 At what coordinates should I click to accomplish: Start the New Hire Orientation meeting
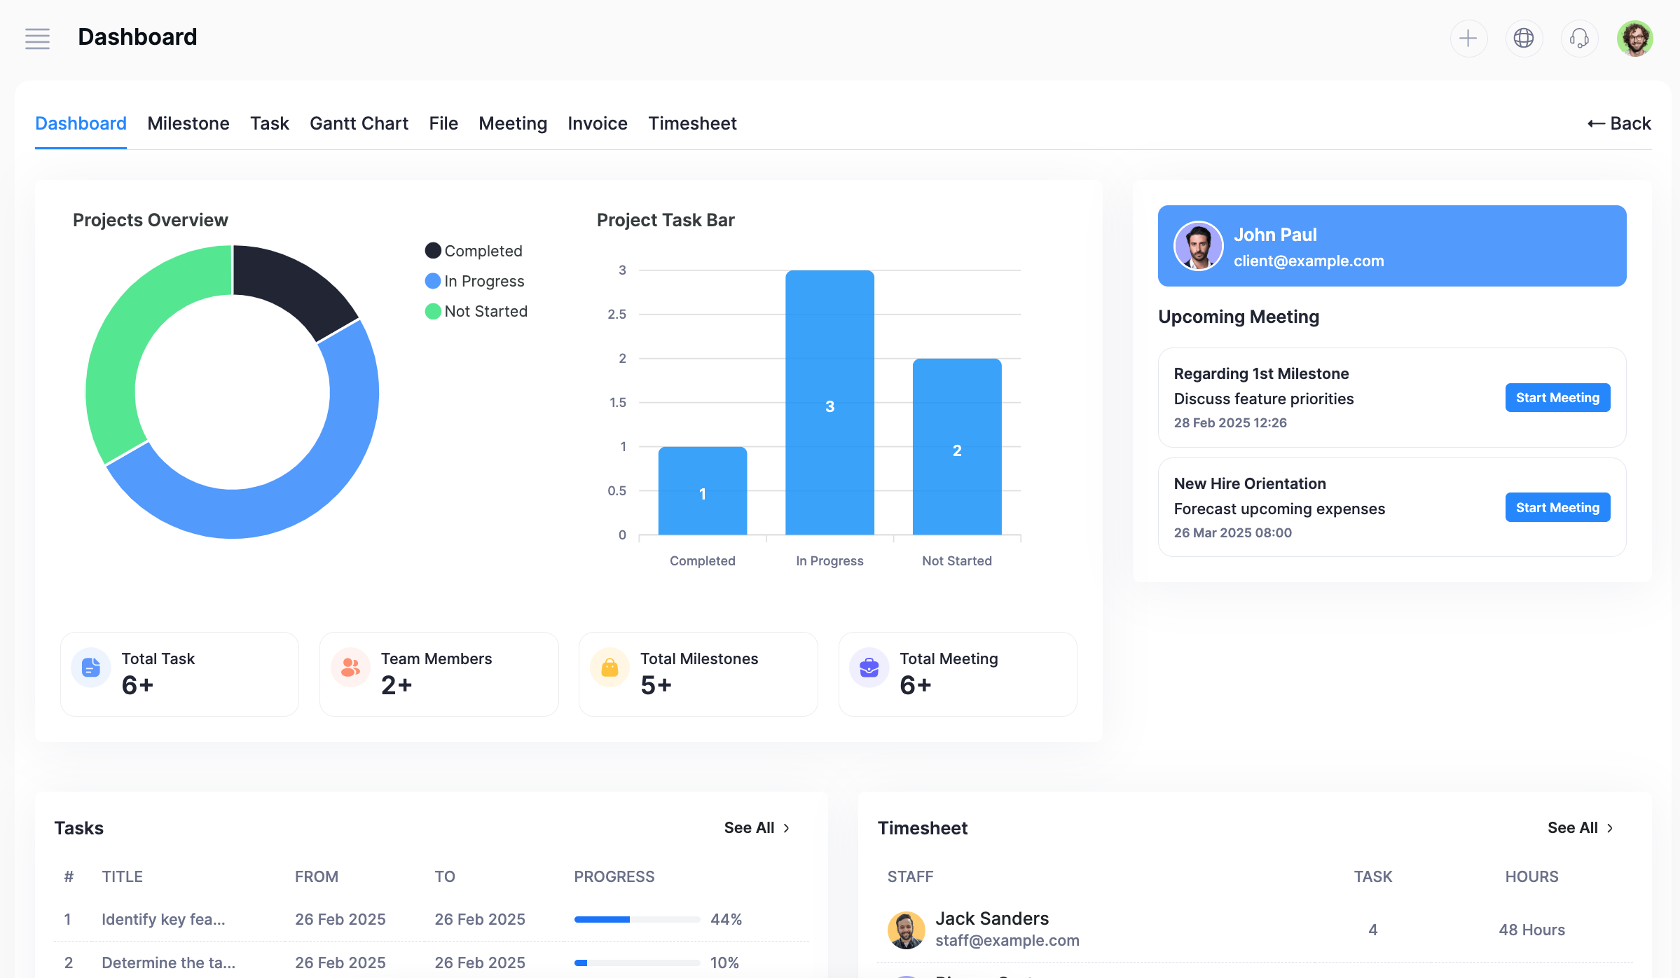coord(1557,508)
